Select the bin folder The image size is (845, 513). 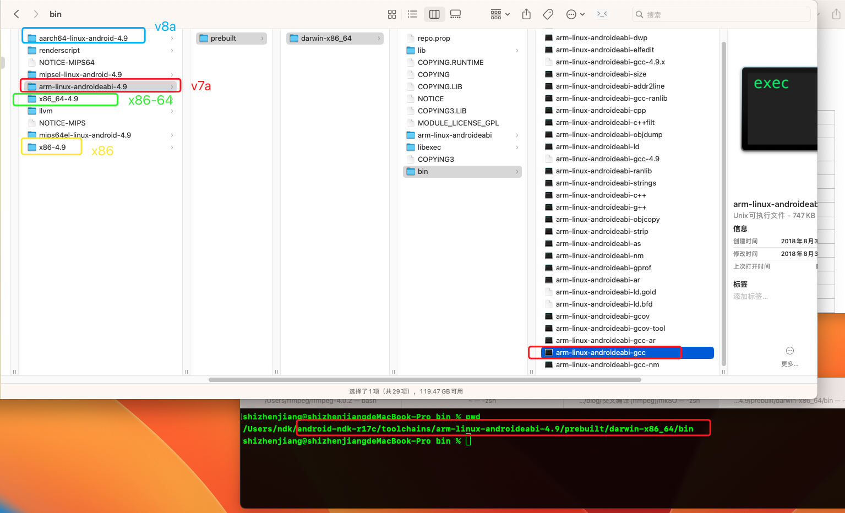point(462,171)
